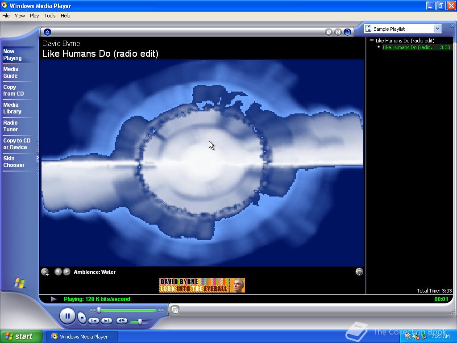Open Copy from CD tab
Viewport: 457px width, 343px height.
(13, 90)
